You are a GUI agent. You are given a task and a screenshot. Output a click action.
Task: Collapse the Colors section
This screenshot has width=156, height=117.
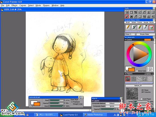(125, 40)
